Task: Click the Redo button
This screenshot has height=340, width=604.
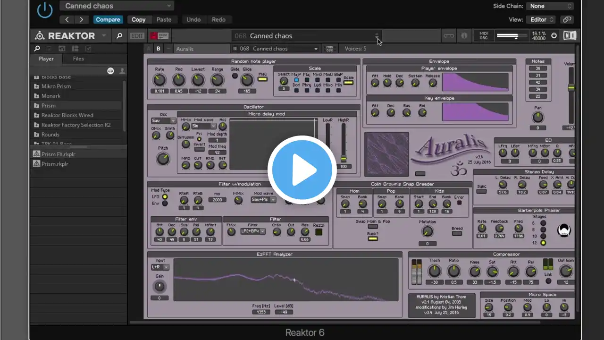Action: [x=218, y=19]
